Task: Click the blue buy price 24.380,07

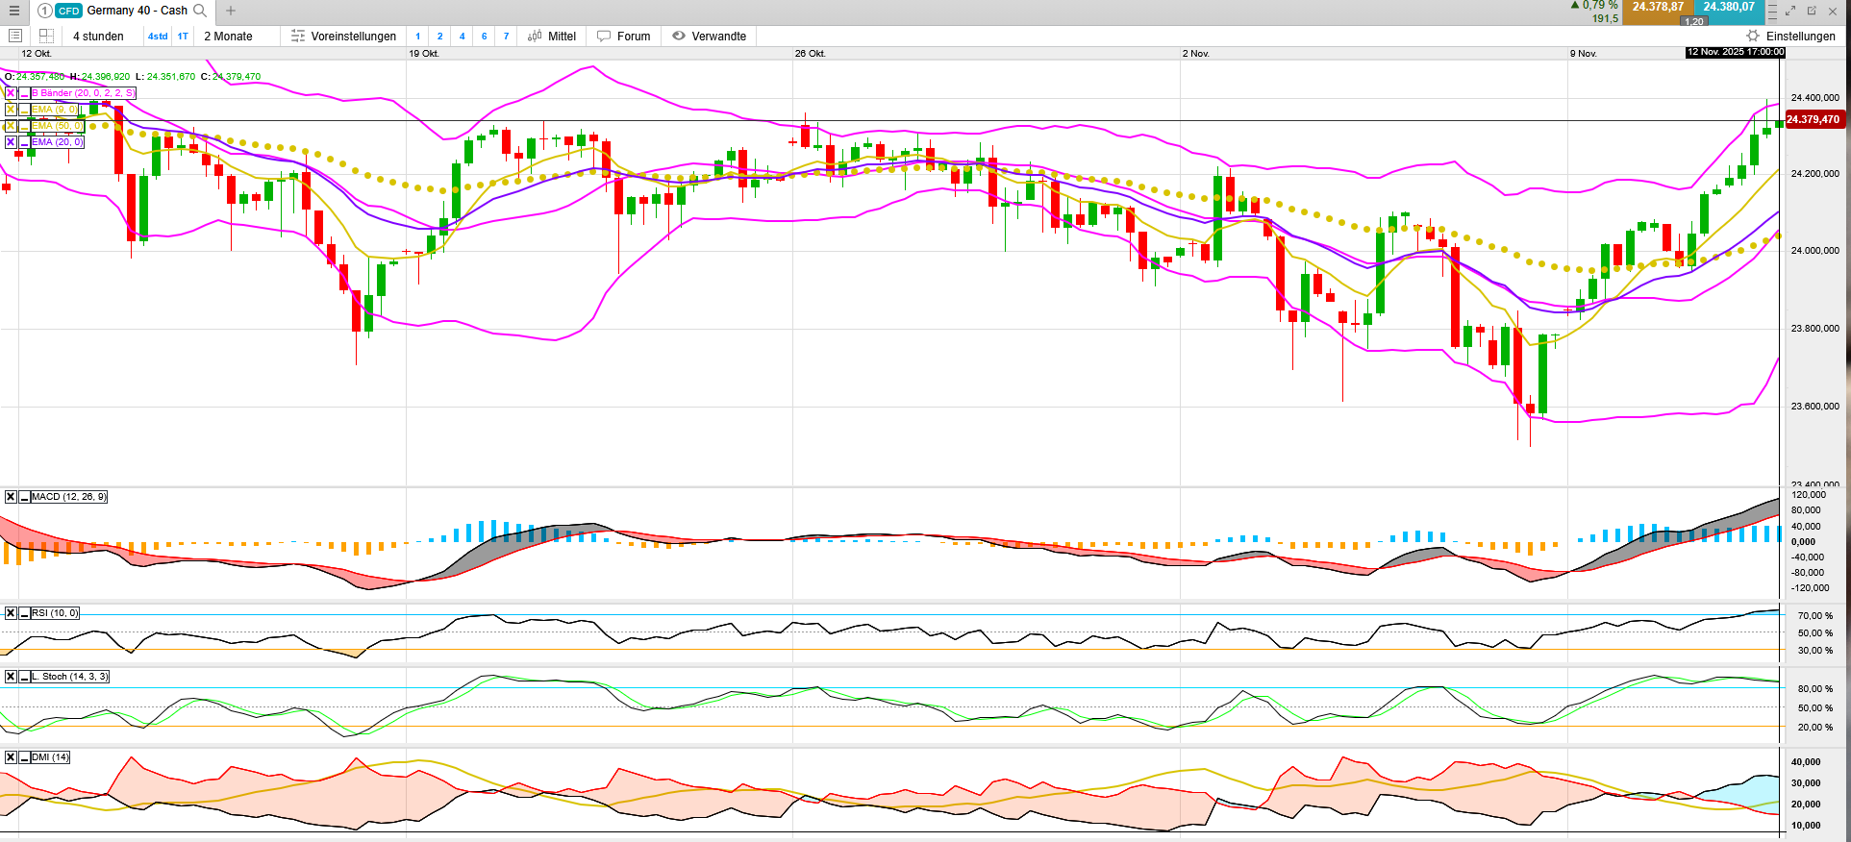Action: (x=1729, y=8)
